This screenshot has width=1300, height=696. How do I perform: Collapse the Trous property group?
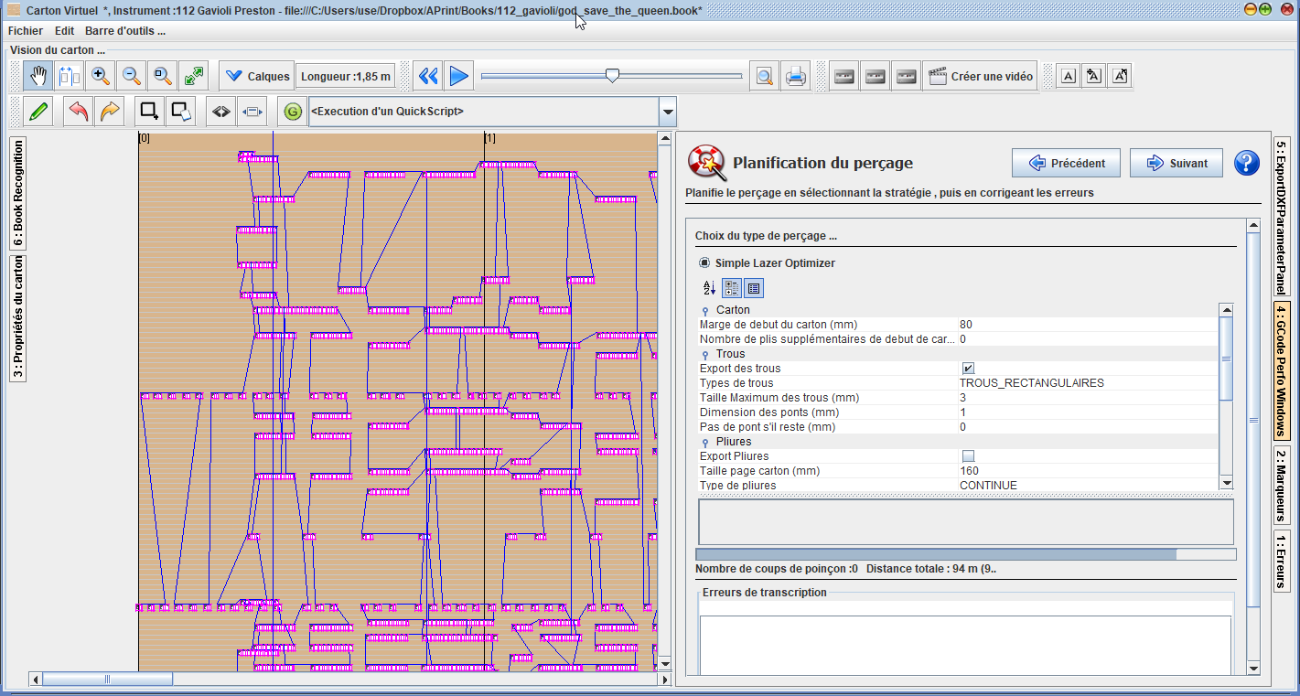click(705, 355)
